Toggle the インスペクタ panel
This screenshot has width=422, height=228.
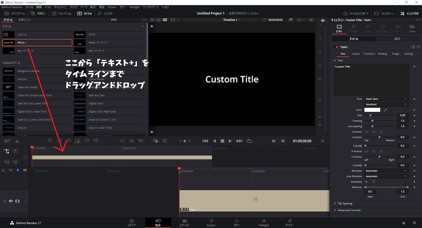(410, 13)
